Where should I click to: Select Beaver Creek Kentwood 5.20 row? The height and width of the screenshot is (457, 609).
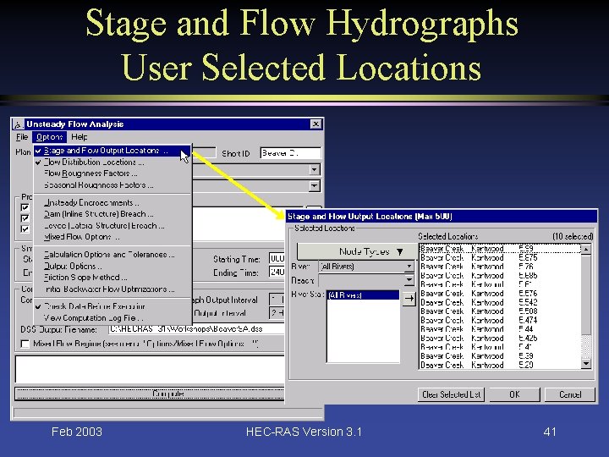pyautogui.click(x=500, y=365)
